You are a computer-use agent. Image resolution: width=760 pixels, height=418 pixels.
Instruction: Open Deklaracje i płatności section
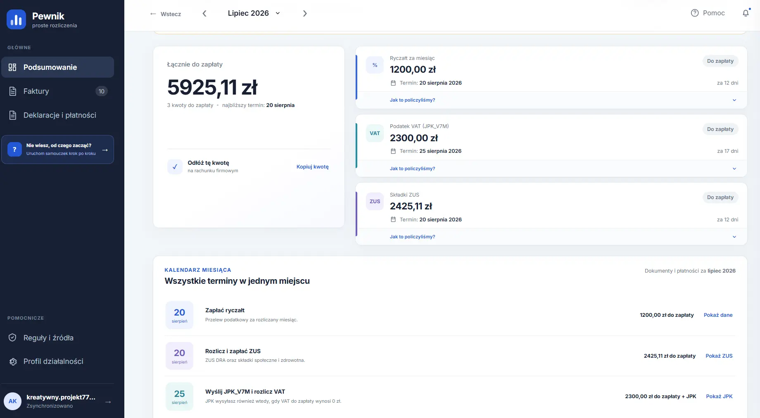pyautogui.click(x=58, y=115)
